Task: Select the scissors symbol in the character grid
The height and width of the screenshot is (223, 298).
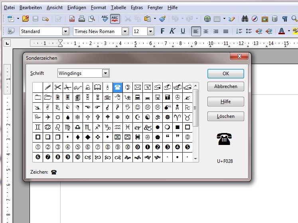Action: click(58, 87)
